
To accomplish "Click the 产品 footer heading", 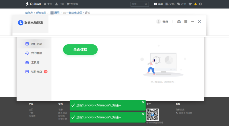I will (31, 104).
